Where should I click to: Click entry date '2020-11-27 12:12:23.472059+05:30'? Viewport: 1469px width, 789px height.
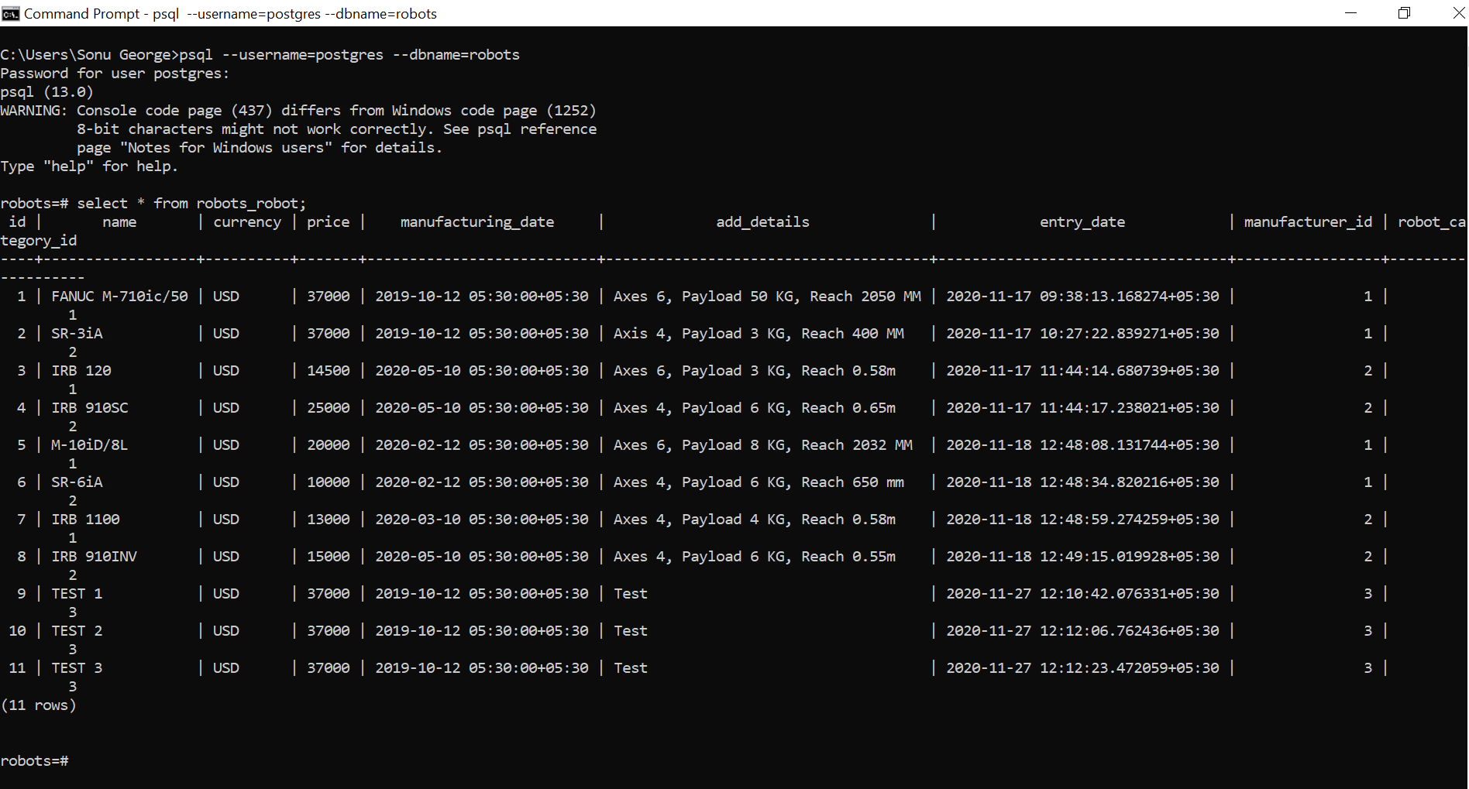click(x=1082, y=668)
